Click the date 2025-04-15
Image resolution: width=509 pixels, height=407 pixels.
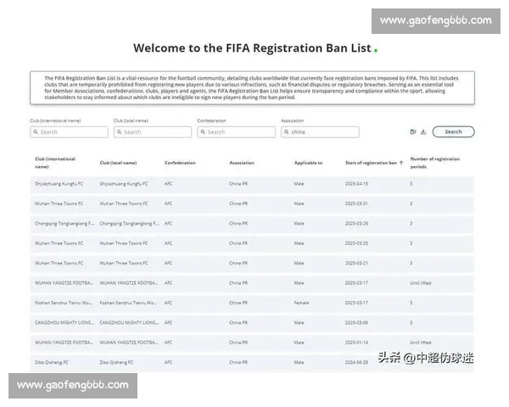pos(356,184)
